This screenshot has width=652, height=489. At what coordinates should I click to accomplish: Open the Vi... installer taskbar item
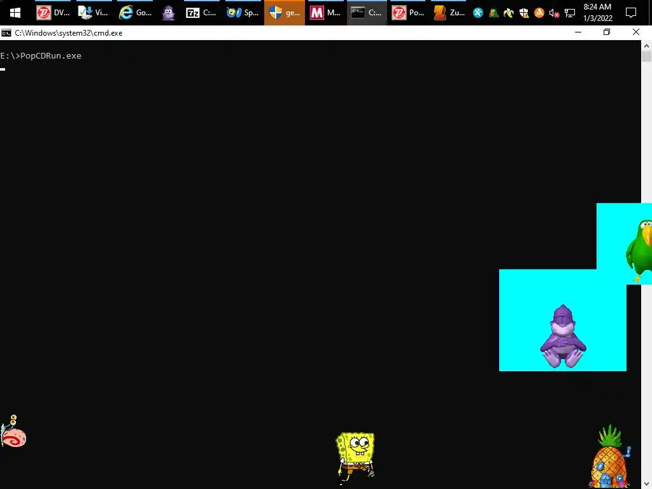(94, 13)
